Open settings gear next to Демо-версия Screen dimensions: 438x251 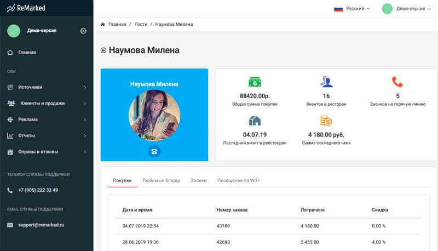tap(83, 31)
